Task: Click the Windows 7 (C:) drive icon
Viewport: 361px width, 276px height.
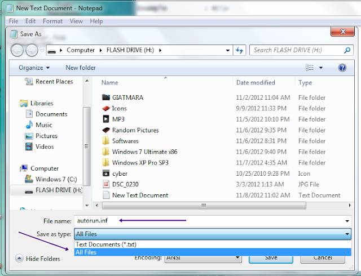Action: coord(29,179)
